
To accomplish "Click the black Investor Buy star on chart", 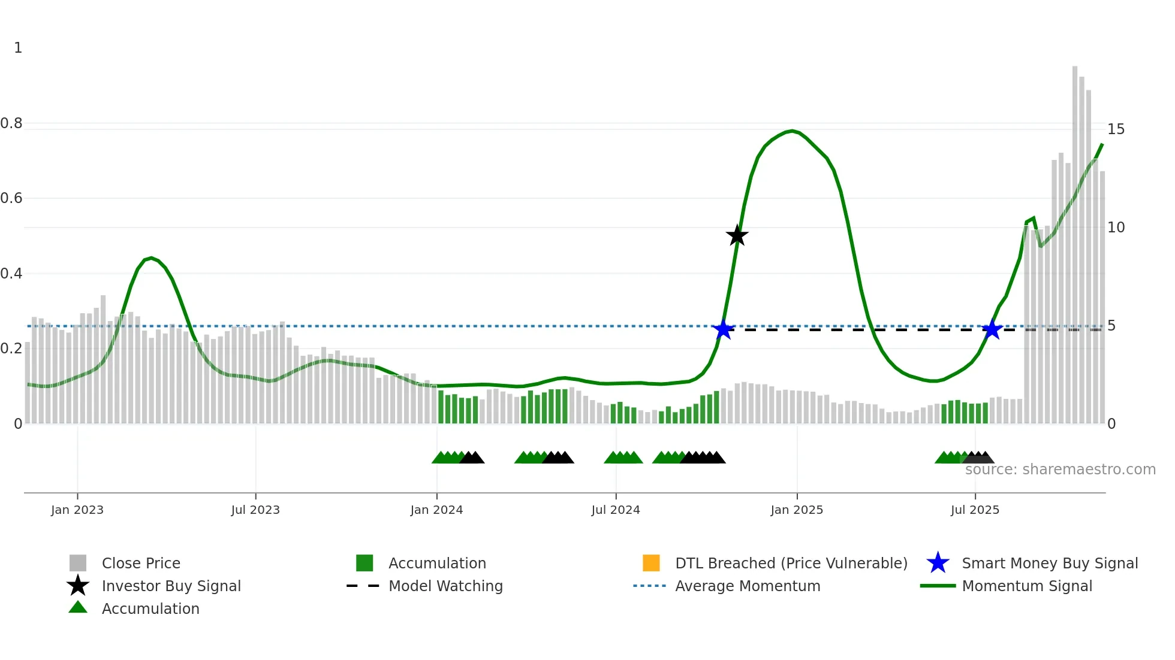I will [x=737, y=235].
